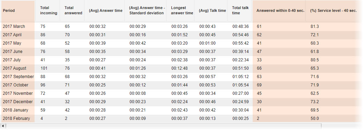Sort by (Avg) Answer time header
Image resolution: width=364 pixels, height=130 pixels.
pyautogui.click(x=105, y=10)
